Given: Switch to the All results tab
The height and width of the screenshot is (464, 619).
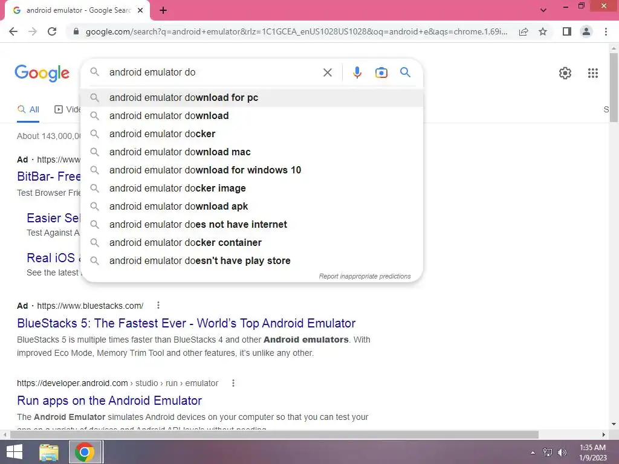Looking at the screenshot, I should click(28, 110).
